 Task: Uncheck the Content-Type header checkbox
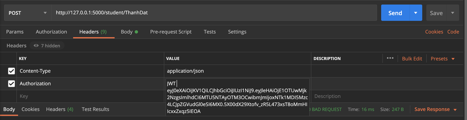tap(11, 71)
